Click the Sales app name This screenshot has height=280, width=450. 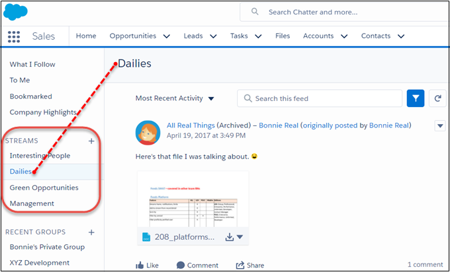(43, 36)
